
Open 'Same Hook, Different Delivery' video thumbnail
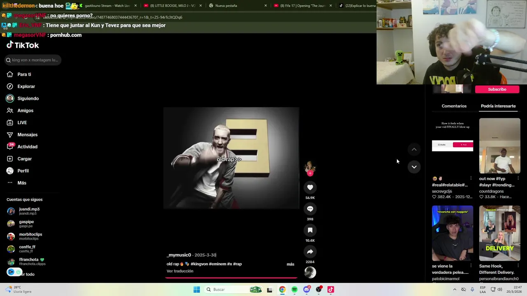point(499,233)
